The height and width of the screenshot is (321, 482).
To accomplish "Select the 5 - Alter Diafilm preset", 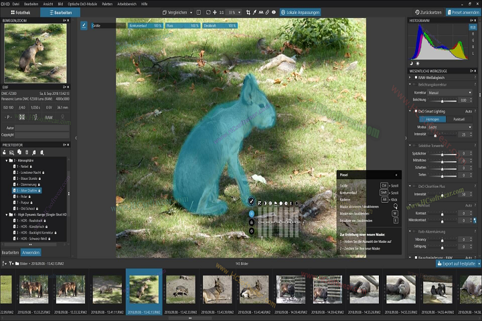I will 27,191.
